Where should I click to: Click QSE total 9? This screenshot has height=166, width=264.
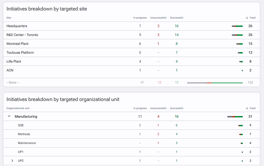[x=250, y=125]
